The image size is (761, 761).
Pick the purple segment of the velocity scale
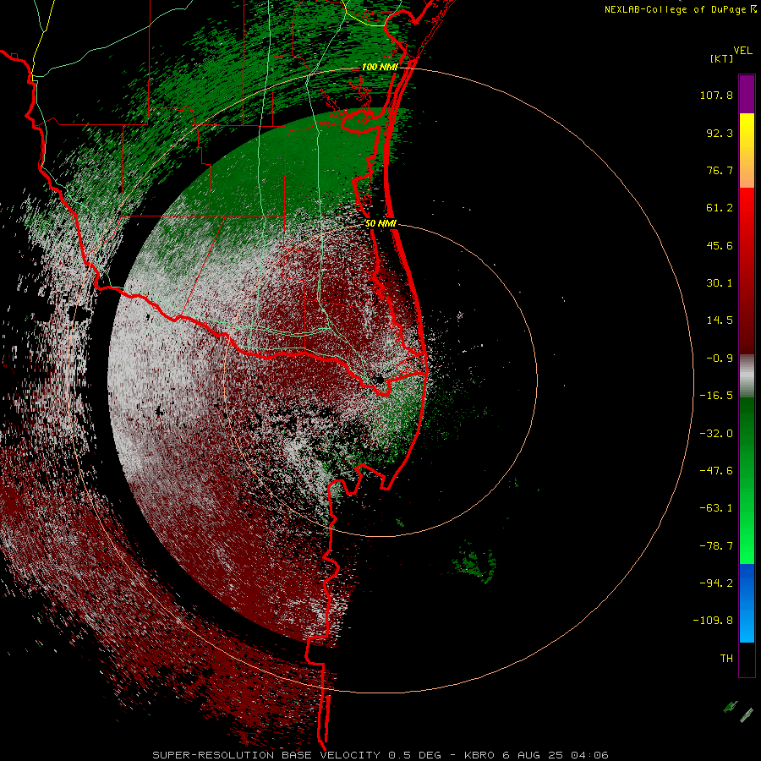tap(747, 94)
